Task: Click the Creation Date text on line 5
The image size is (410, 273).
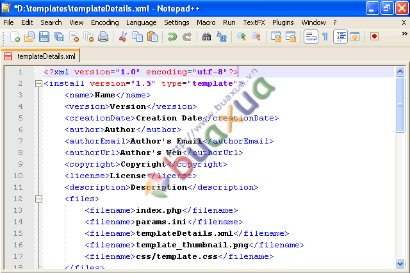Action: point(169,118)
